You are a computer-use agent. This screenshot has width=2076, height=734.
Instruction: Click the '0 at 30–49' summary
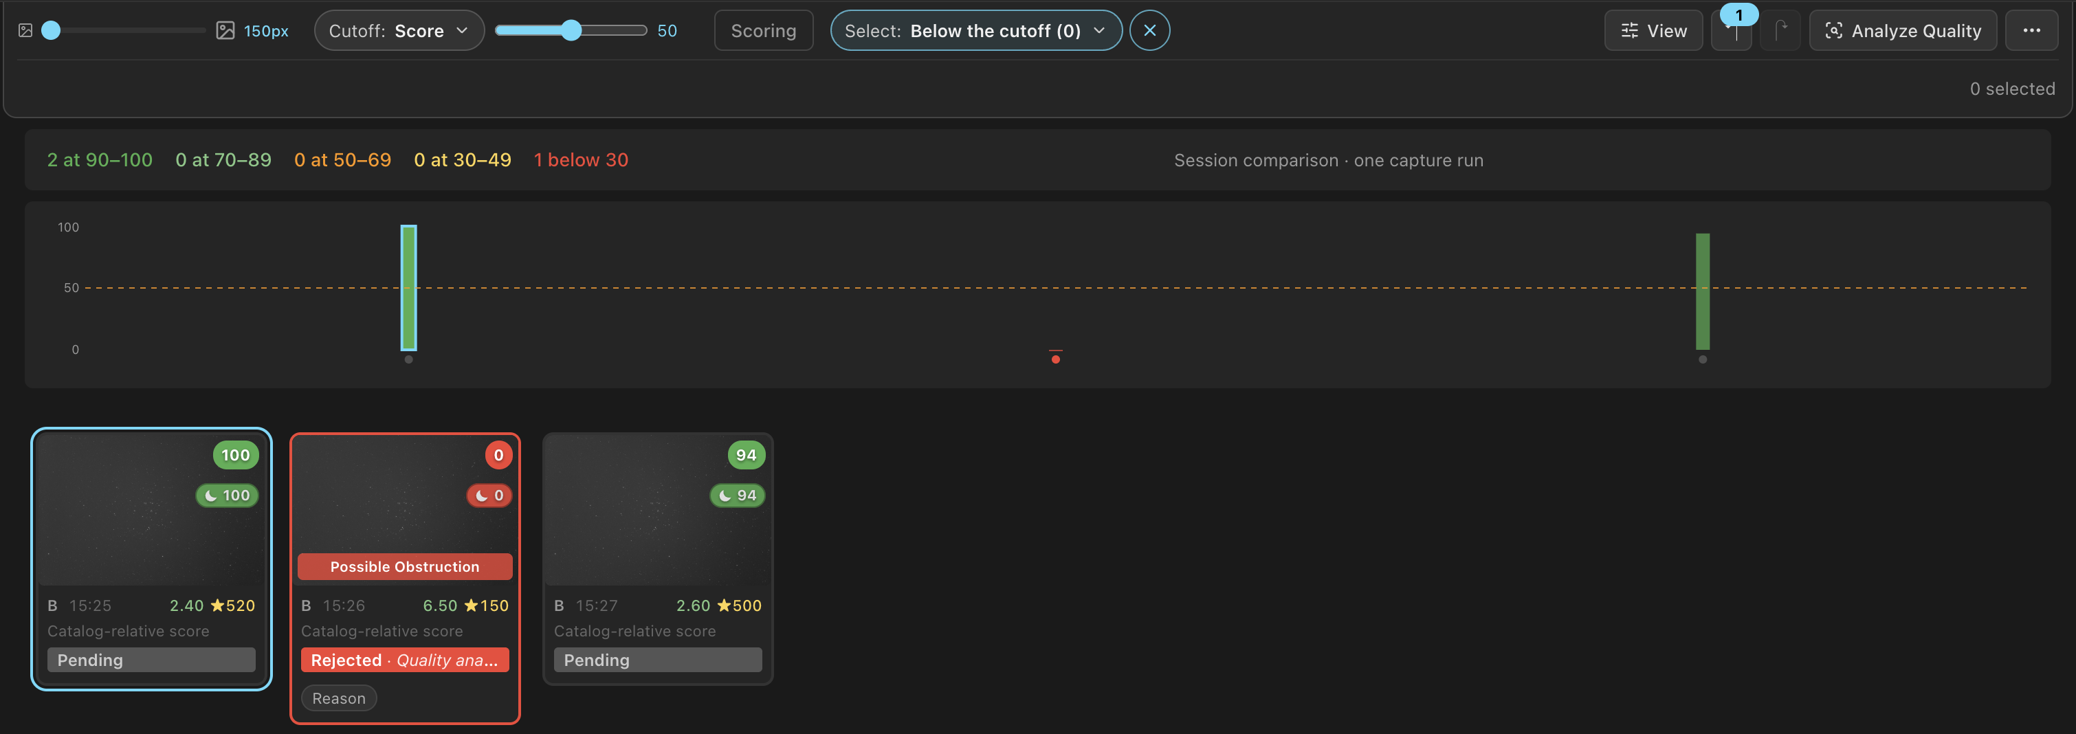click(x=463, y=159)
